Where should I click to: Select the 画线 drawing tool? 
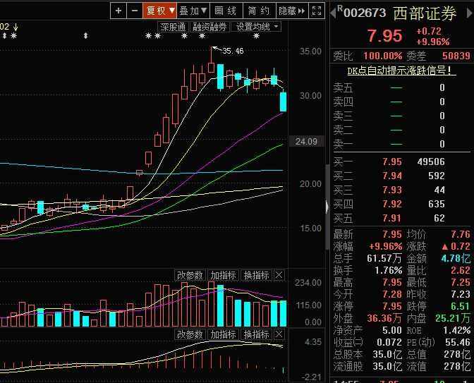pos(226,11)
